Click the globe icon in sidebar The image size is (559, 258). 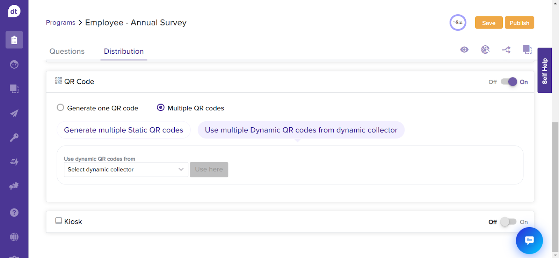(x=14, y=237)
